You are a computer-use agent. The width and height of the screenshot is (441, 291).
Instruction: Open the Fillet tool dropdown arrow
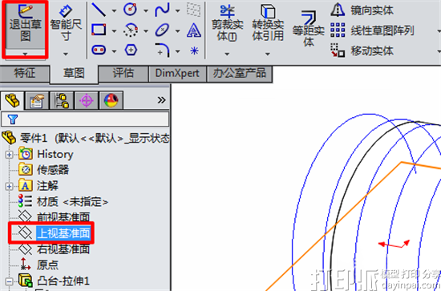177,51
